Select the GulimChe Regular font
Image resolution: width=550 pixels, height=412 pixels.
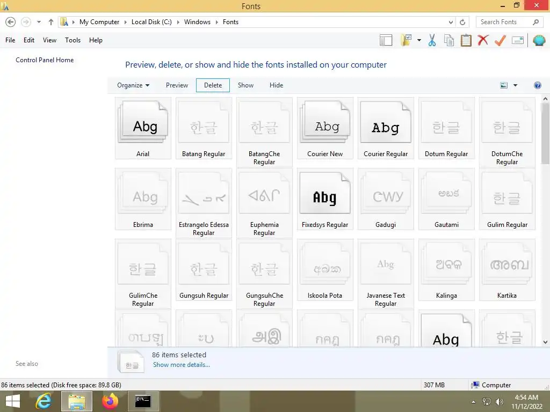[143, 274]
